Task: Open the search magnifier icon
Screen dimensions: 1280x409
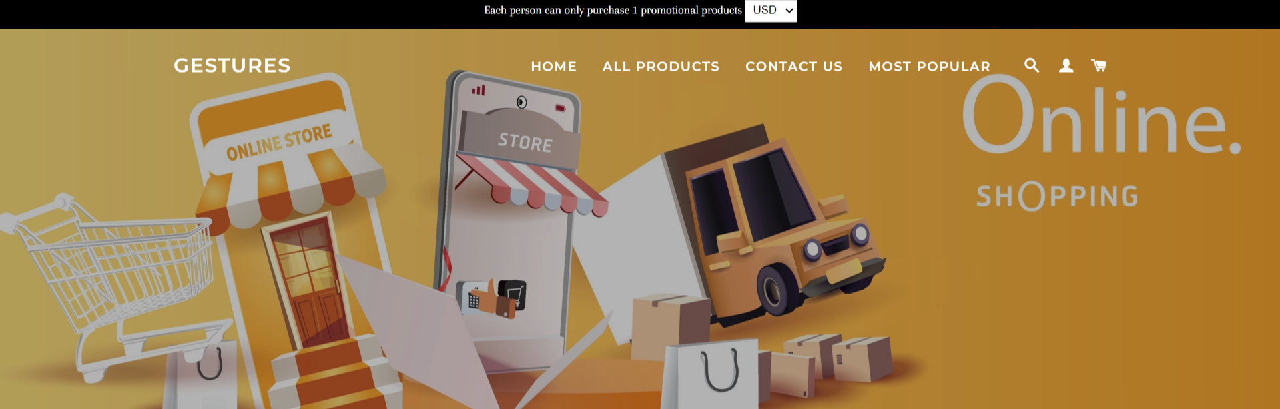Action: [x=1032, y=65]
